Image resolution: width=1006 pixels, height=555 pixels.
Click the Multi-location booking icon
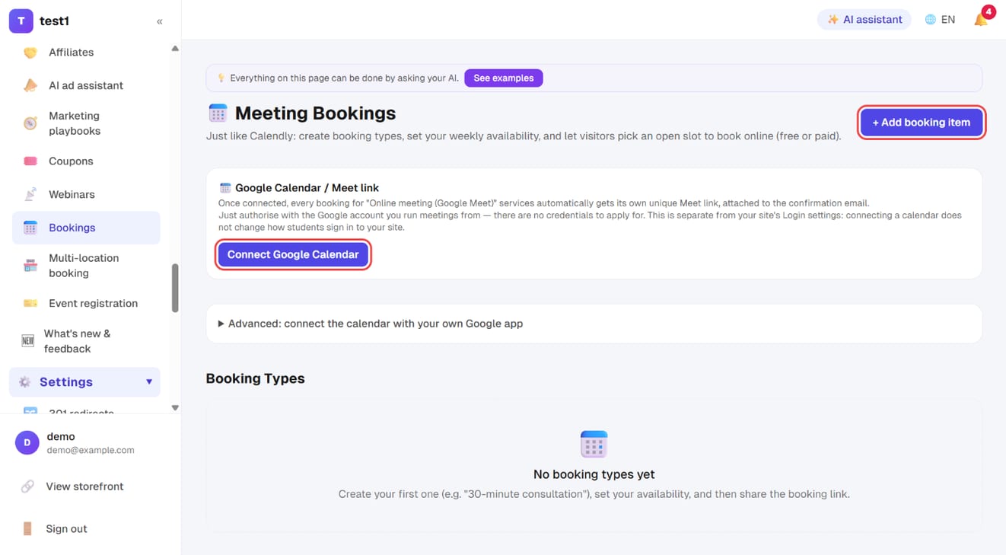tap(30, 266)
